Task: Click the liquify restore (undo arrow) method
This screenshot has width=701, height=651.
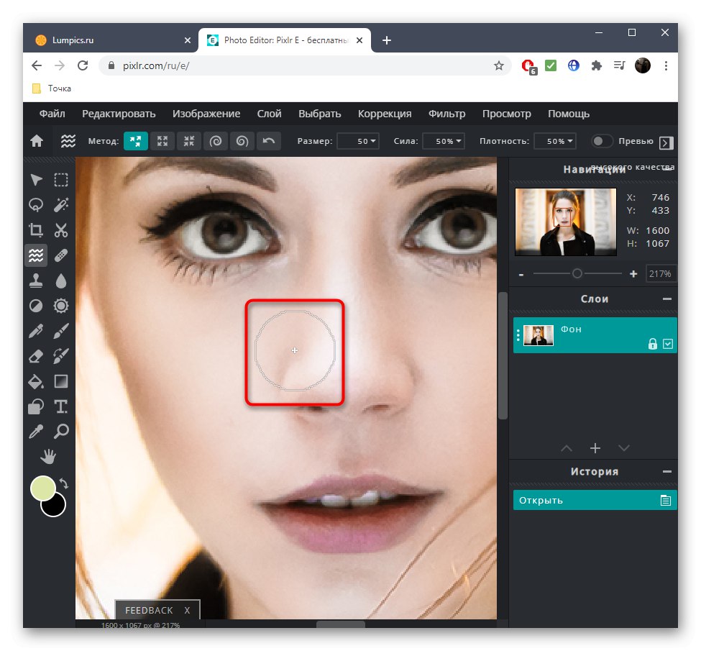Action: (269, 141)
